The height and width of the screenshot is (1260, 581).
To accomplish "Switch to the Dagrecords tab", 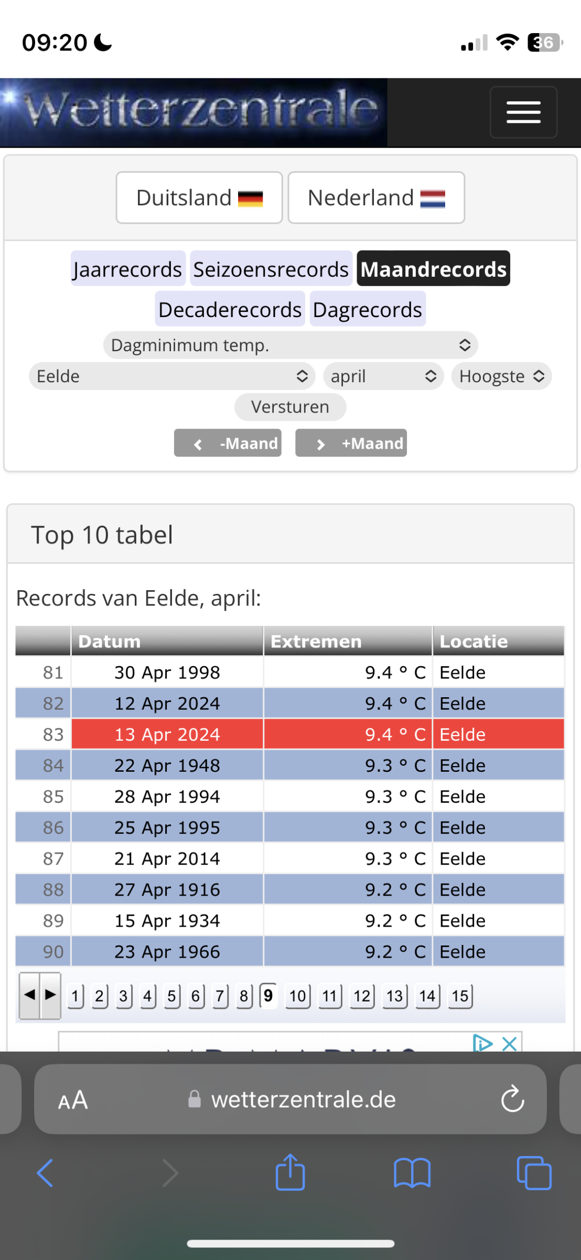I will tap(368, 309).
